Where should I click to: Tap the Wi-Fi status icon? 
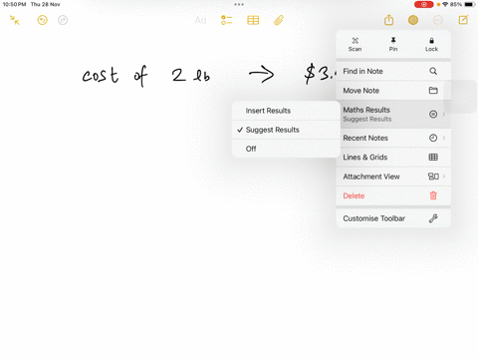445,4
